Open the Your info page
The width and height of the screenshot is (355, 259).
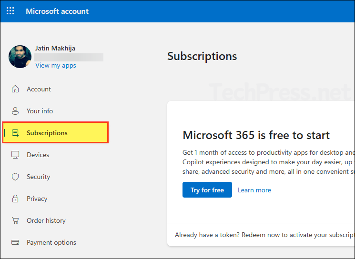(40, 111)
